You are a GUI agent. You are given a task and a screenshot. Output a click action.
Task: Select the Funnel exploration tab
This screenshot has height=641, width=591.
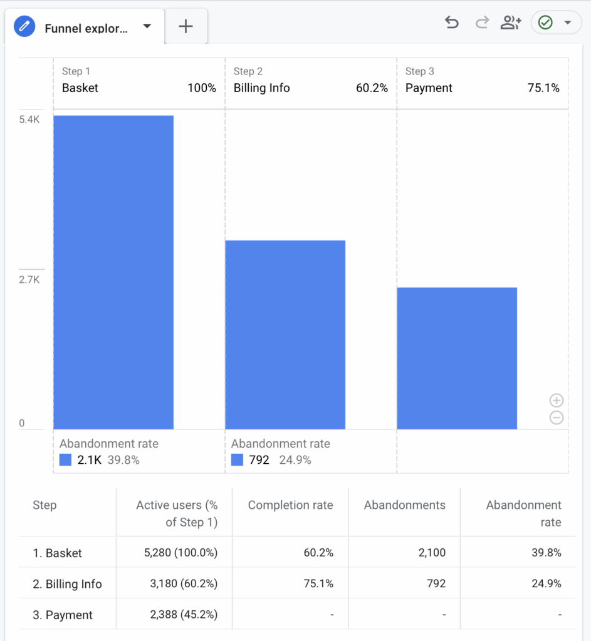point(86,28)
